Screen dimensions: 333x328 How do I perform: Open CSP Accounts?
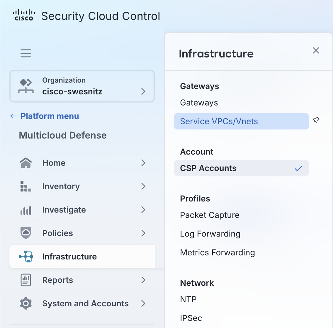coord(241,168)
